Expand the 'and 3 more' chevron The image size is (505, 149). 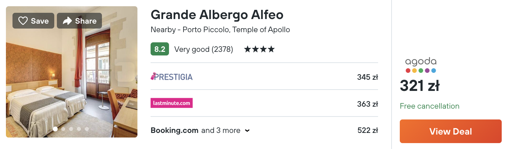pyautogui.click(x=247, y=131)
